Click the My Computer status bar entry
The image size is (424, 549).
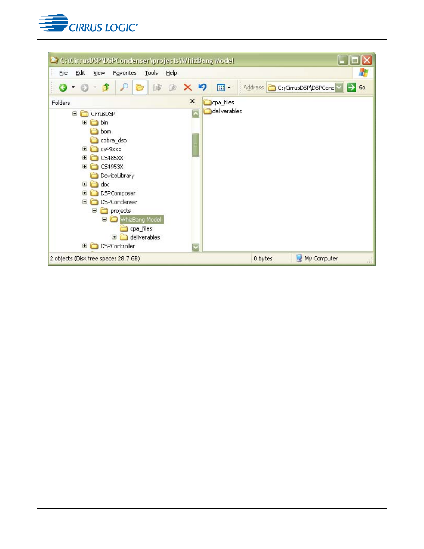coord(317,259)
